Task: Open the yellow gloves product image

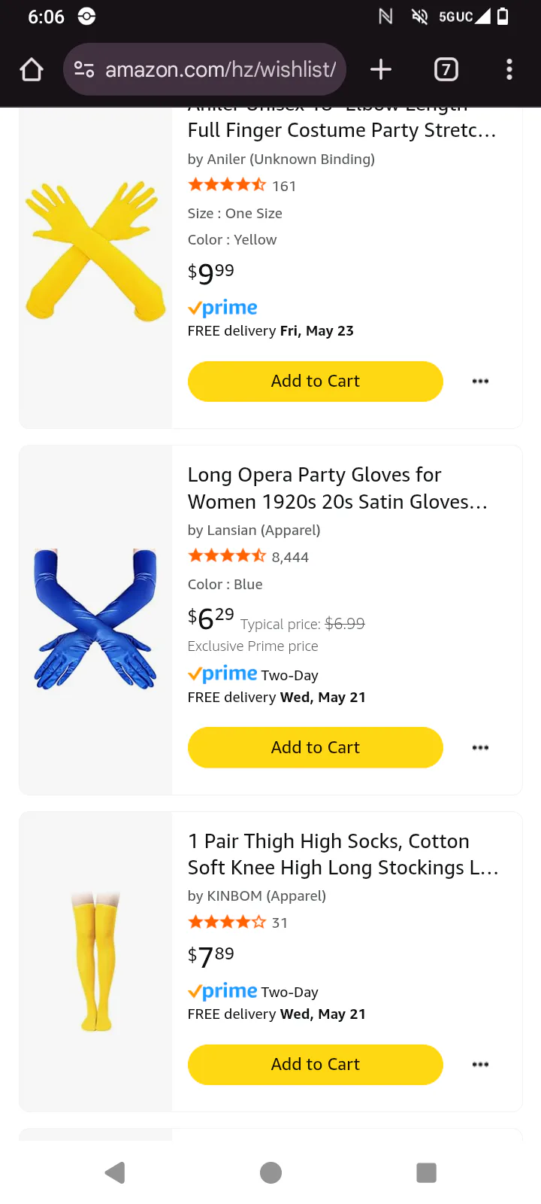Action: 95,252
